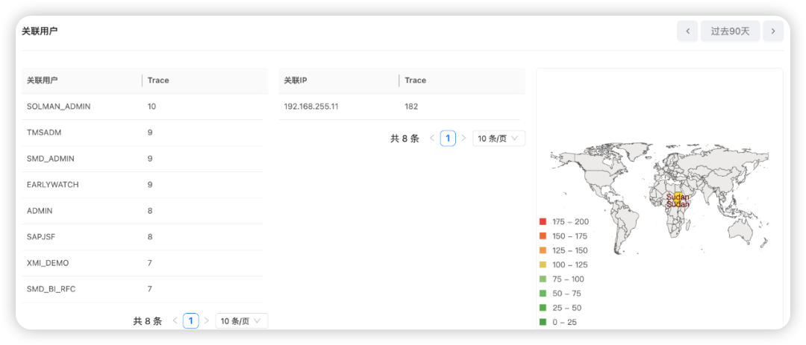The image size is (806, 345).
Task: Open 10 条/页 dropdown under user table
Action: pyautogui.click(x=241, y=321)
